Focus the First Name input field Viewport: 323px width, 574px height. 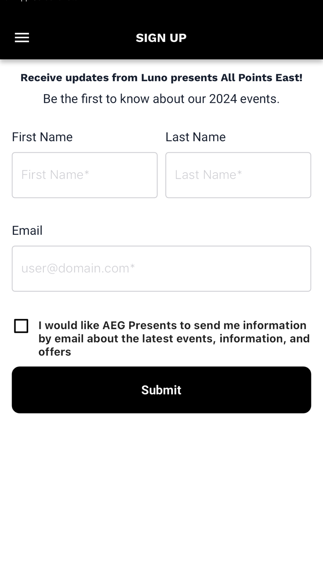point(84,175)
